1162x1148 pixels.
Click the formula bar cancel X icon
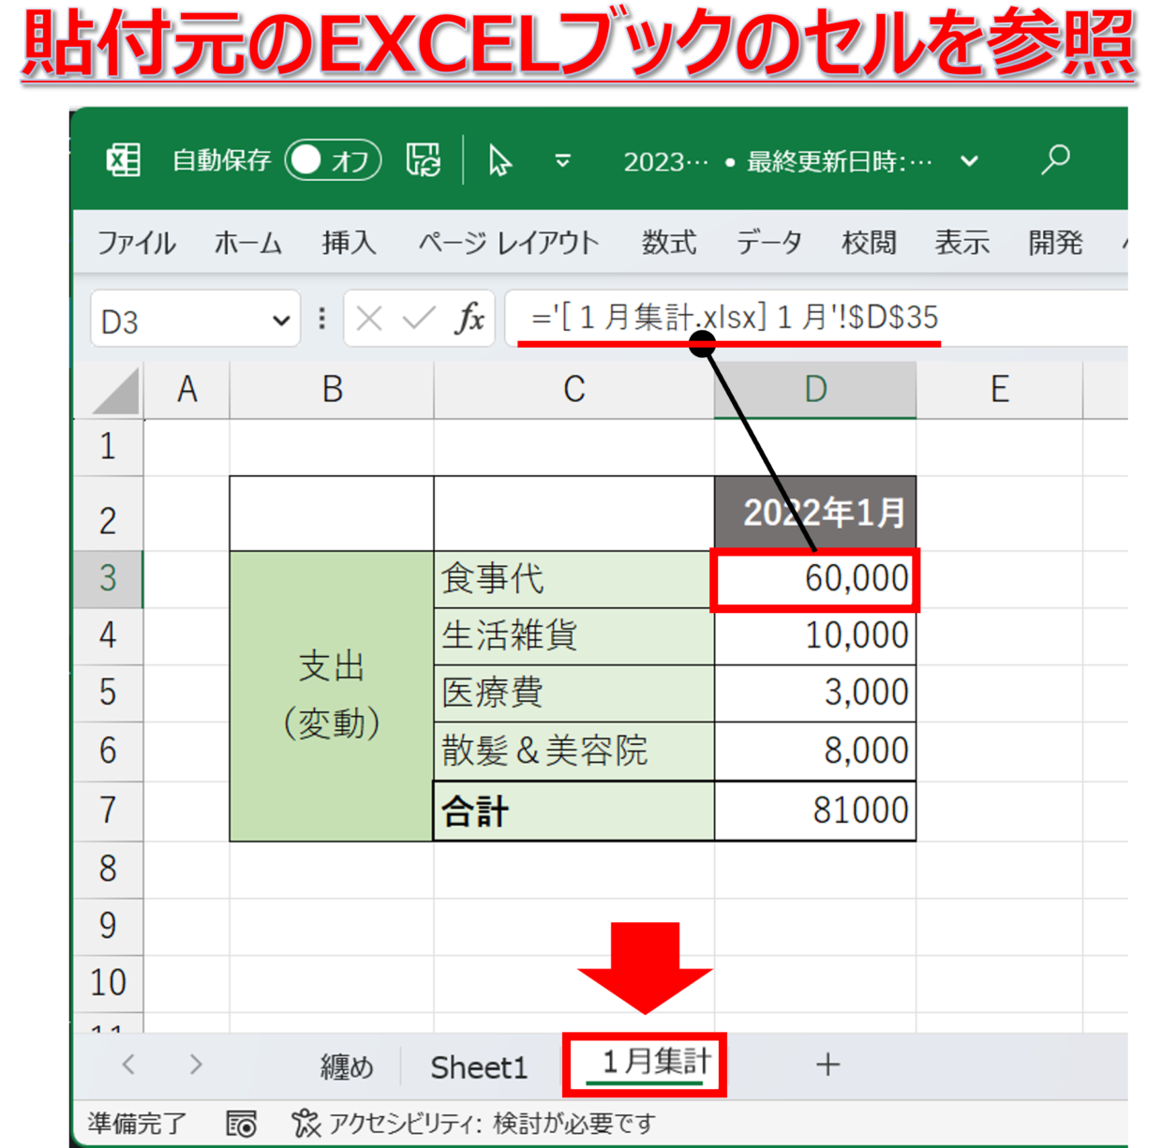point(369,320)
